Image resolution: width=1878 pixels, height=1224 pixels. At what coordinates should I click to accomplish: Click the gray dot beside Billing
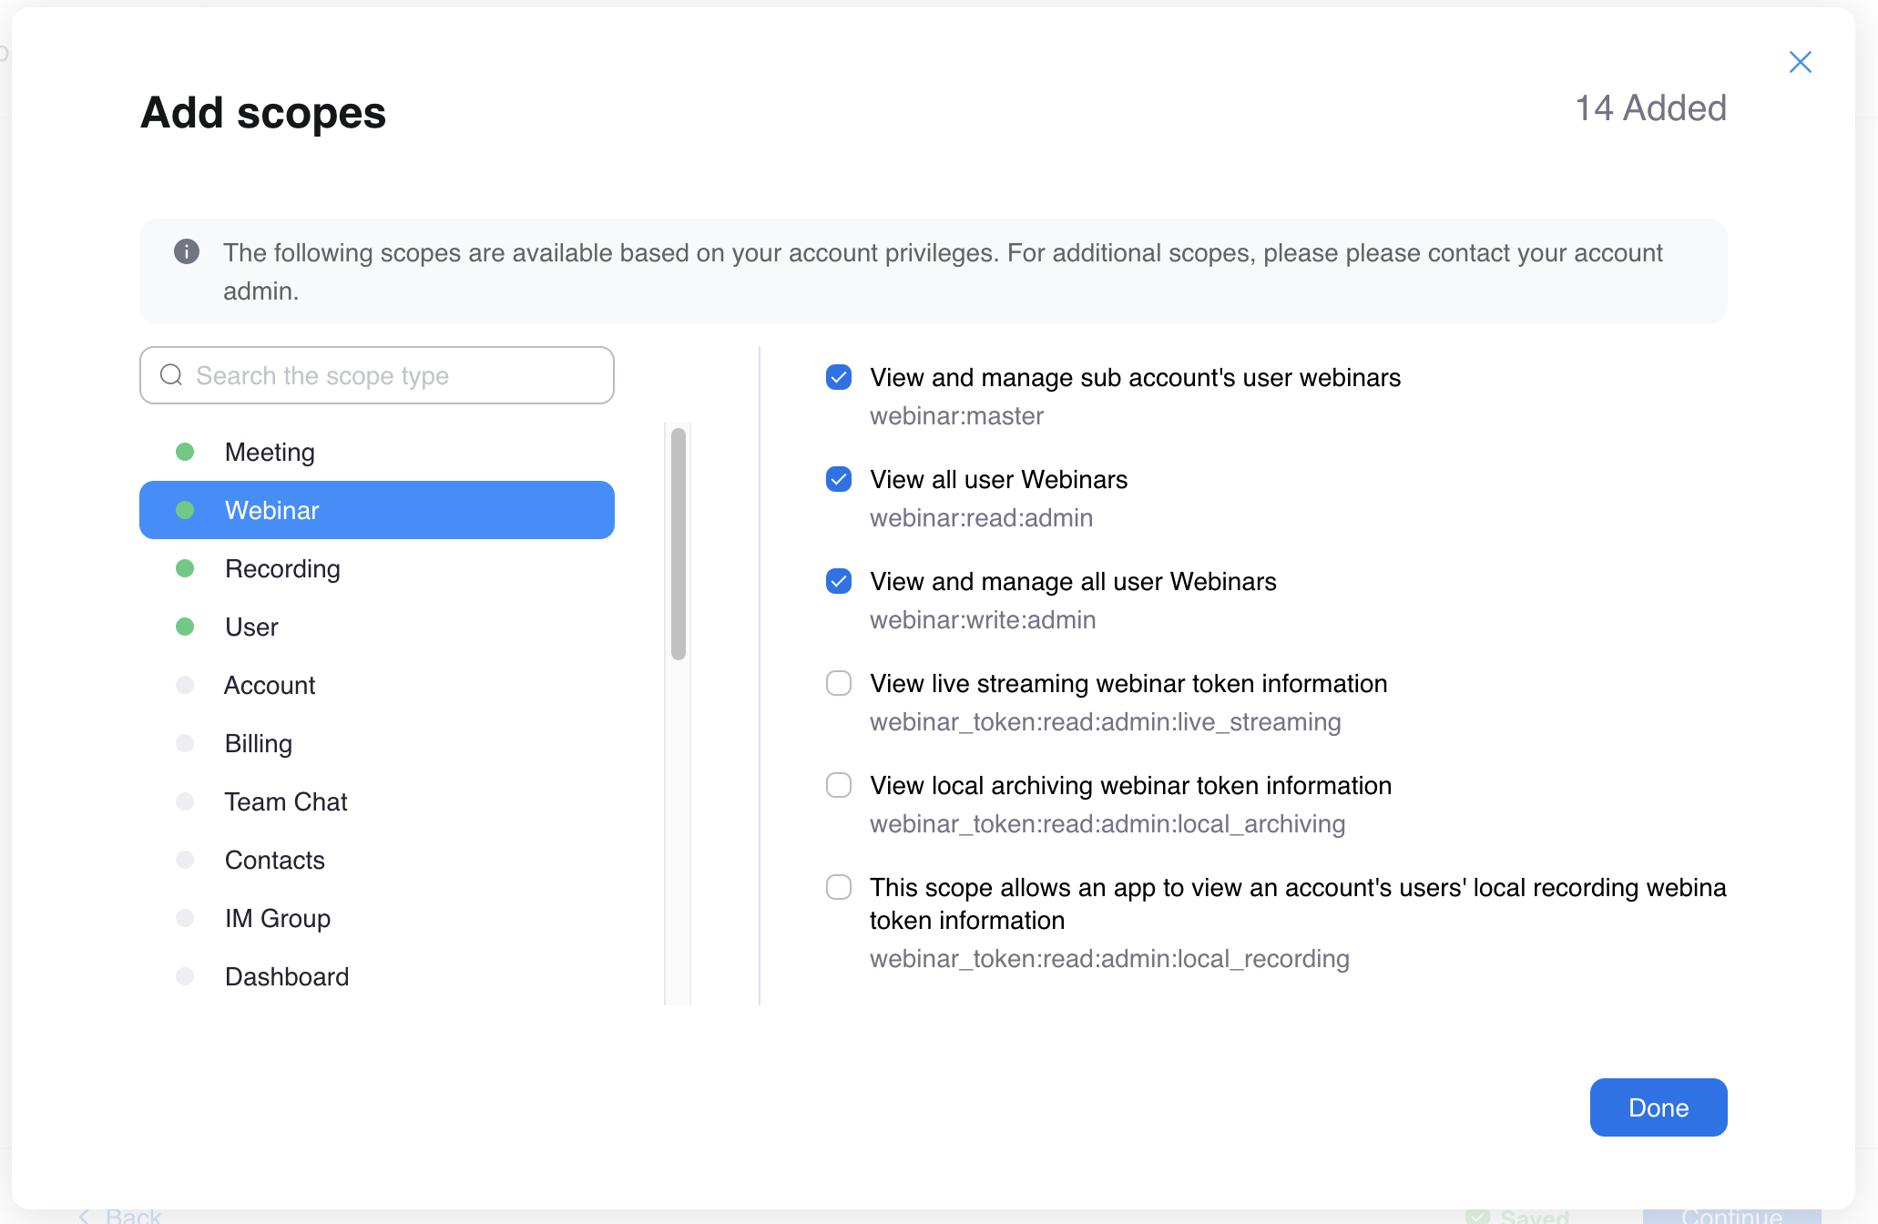coord(185,743)
